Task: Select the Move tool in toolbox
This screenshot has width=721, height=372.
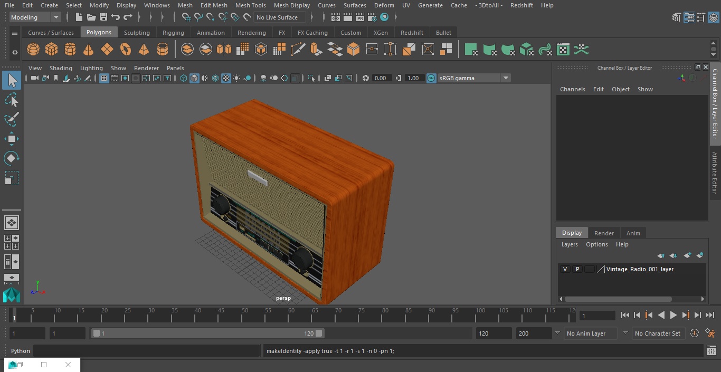Action: point(11,139)
